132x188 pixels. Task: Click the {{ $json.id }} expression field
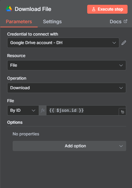(82, 110)
